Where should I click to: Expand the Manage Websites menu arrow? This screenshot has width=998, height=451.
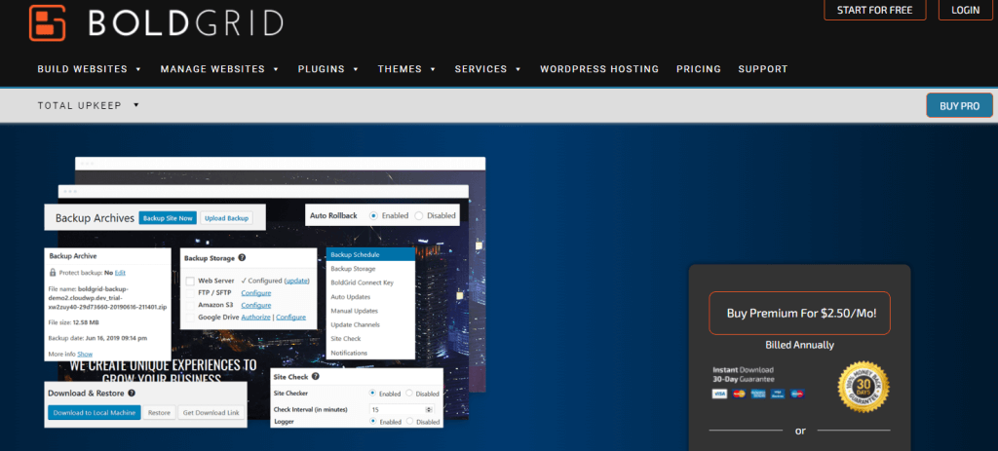[x=276, y=69]
